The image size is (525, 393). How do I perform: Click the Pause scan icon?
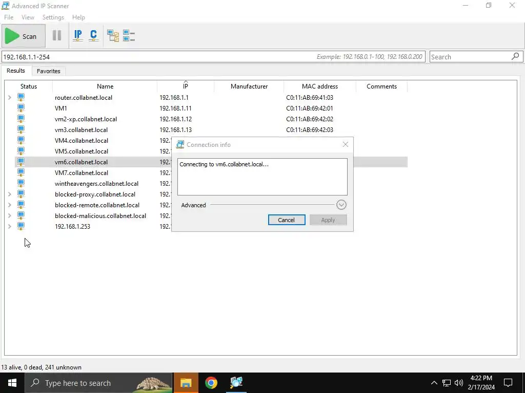click(57, 35)
